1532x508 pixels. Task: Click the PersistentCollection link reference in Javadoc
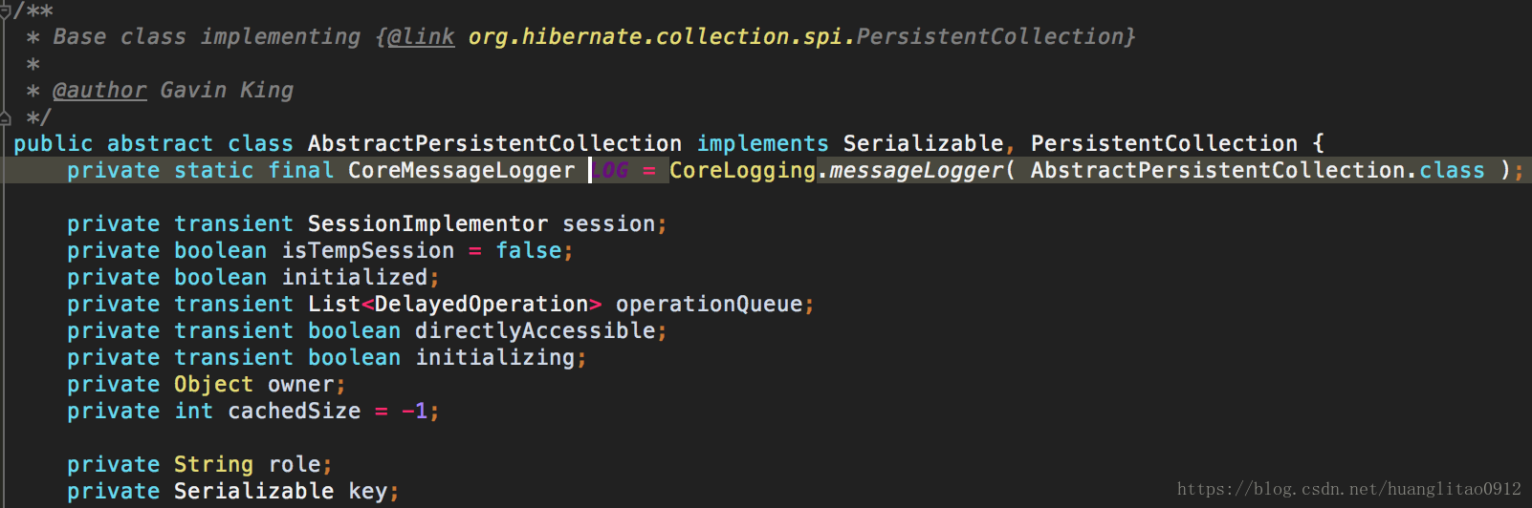pyautogui.click(x=989, y=37)
